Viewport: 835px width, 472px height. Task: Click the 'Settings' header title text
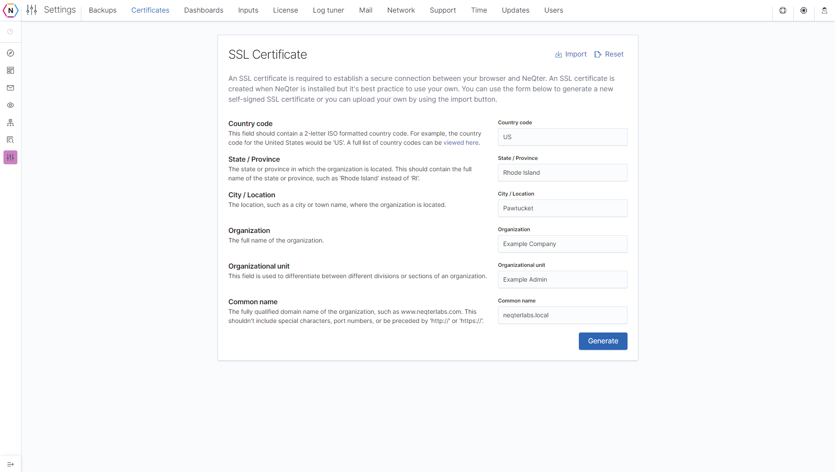pyautogui.click(x=60, y=10)
